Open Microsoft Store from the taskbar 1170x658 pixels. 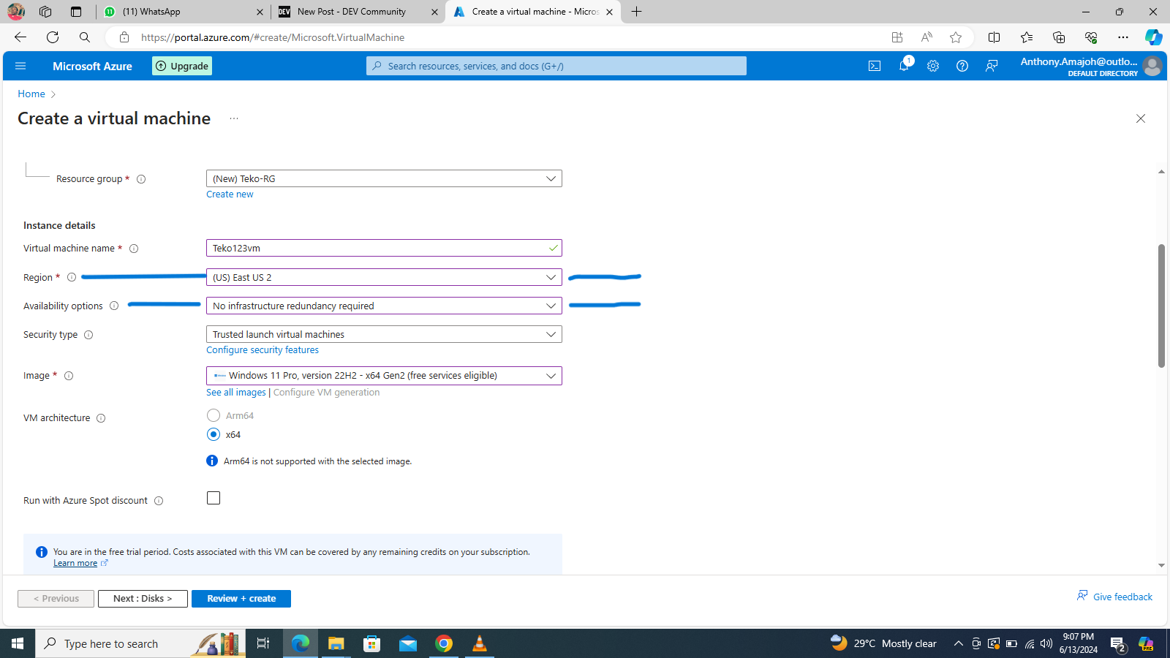(x=372, y=643)
